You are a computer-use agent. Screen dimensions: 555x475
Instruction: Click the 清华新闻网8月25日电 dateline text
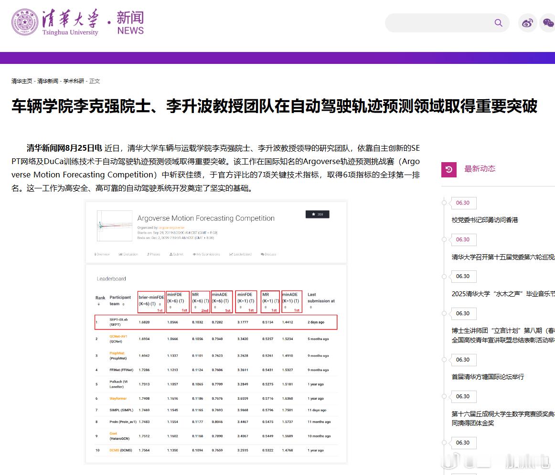64,148
